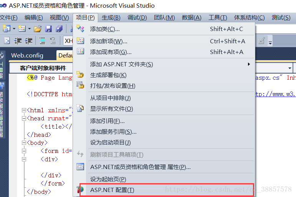Collapse the <head> code region
The image size is (296, 197).
[24, 118]
